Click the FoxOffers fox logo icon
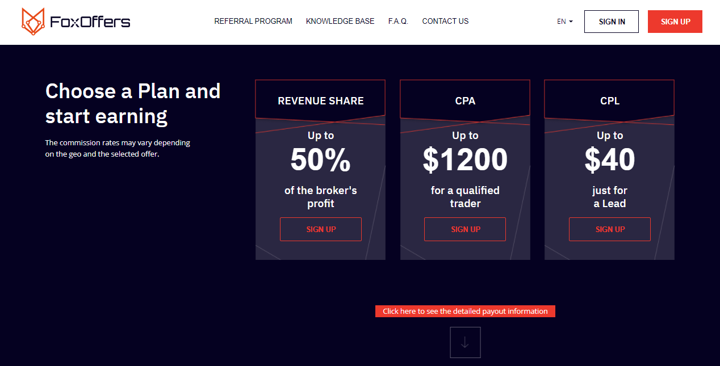This screenshot has width=720, height=366. click(33, 22)
